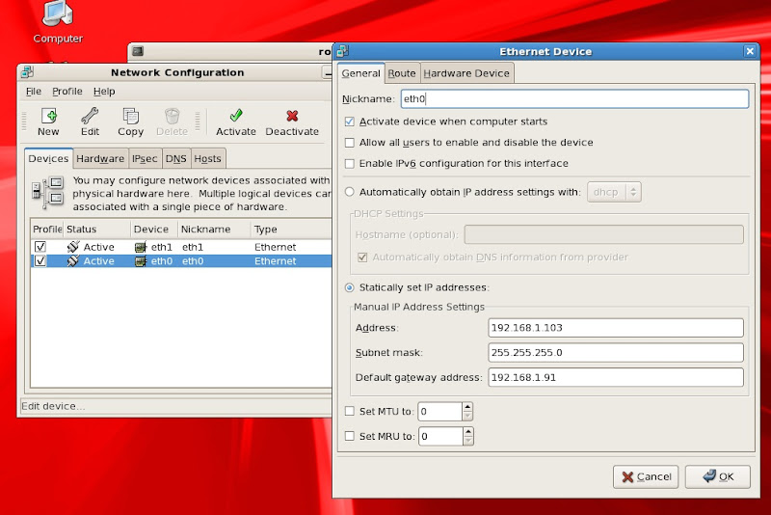Click the Nickname input field

[574, 99]
